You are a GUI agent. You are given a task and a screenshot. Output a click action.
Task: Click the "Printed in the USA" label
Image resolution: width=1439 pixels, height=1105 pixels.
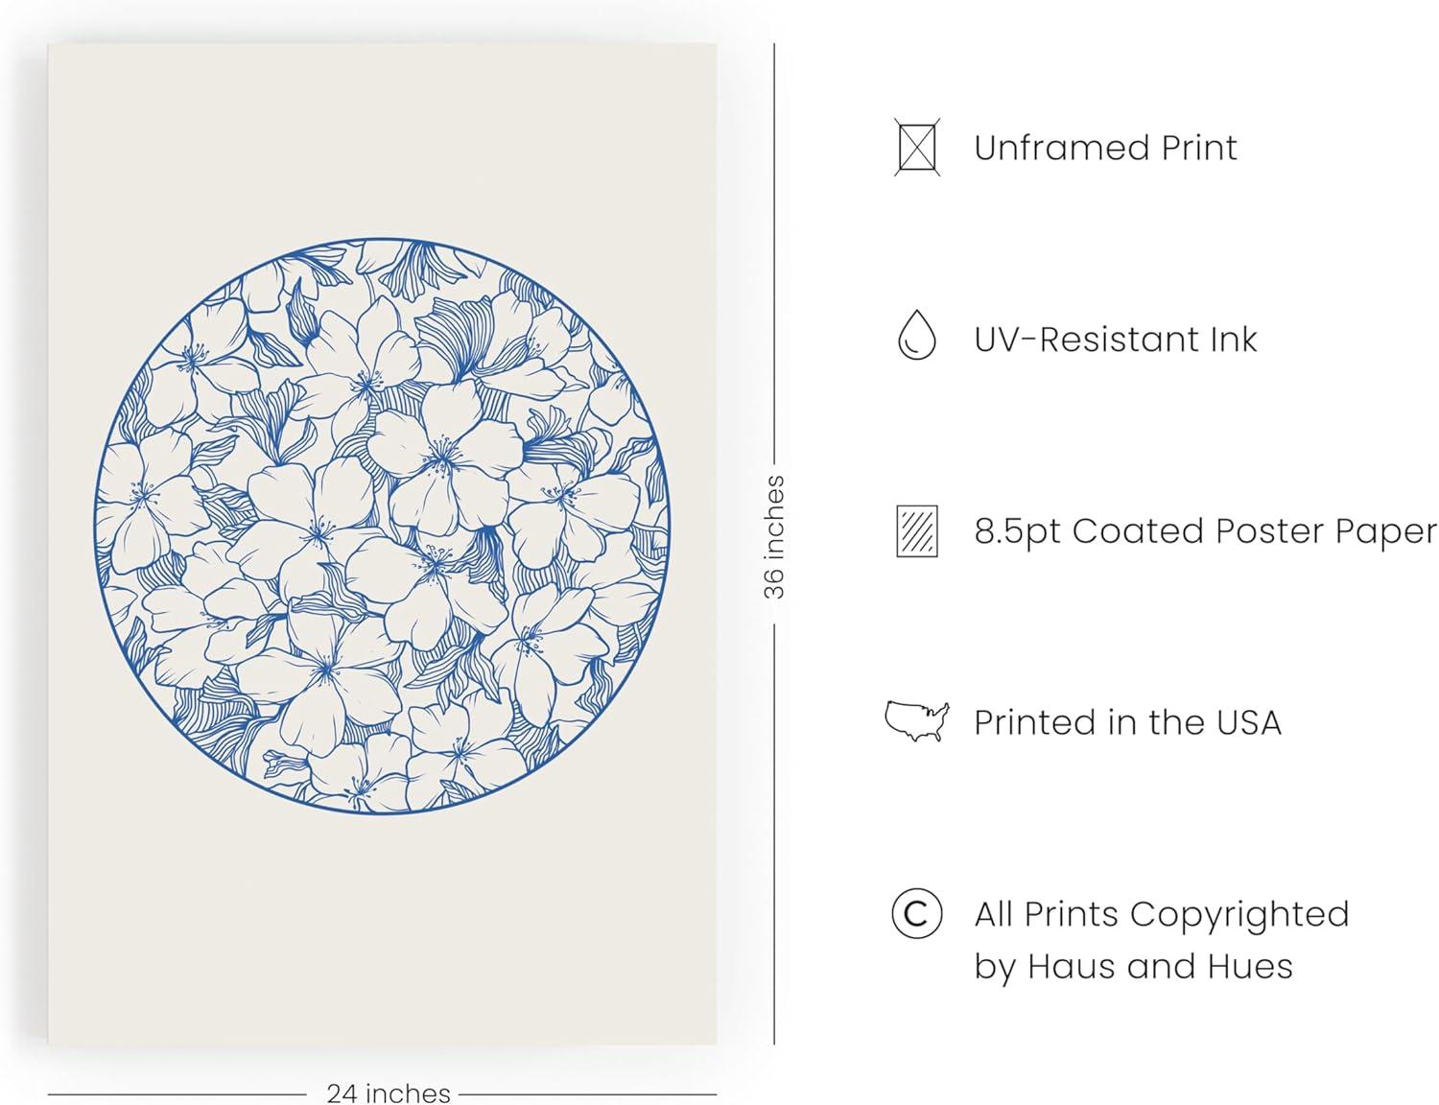point(1127,722)
